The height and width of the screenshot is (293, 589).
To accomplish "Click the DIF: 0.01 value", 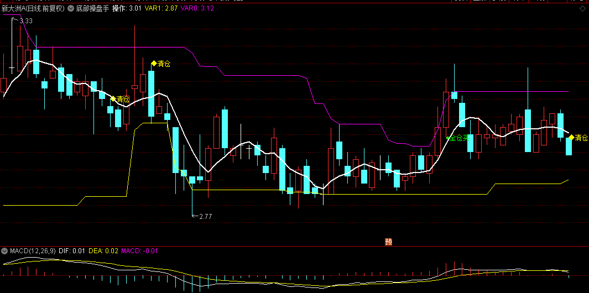I will click(72, 250).
